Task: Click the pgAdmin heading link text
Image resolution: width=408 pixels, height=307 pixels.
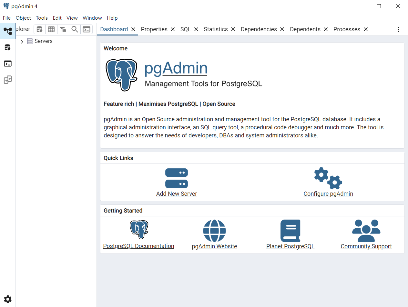Action: (x=176, y=68)
